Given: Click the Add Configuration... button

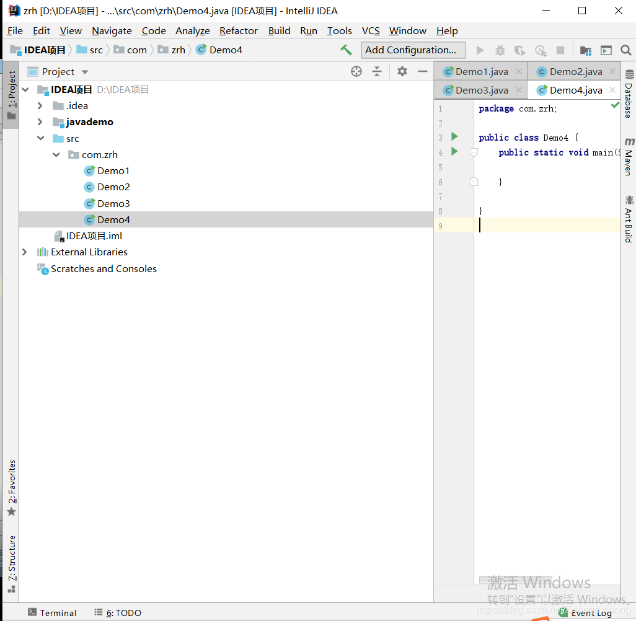Looking at the screenshot, I should (x=413, y=50).
